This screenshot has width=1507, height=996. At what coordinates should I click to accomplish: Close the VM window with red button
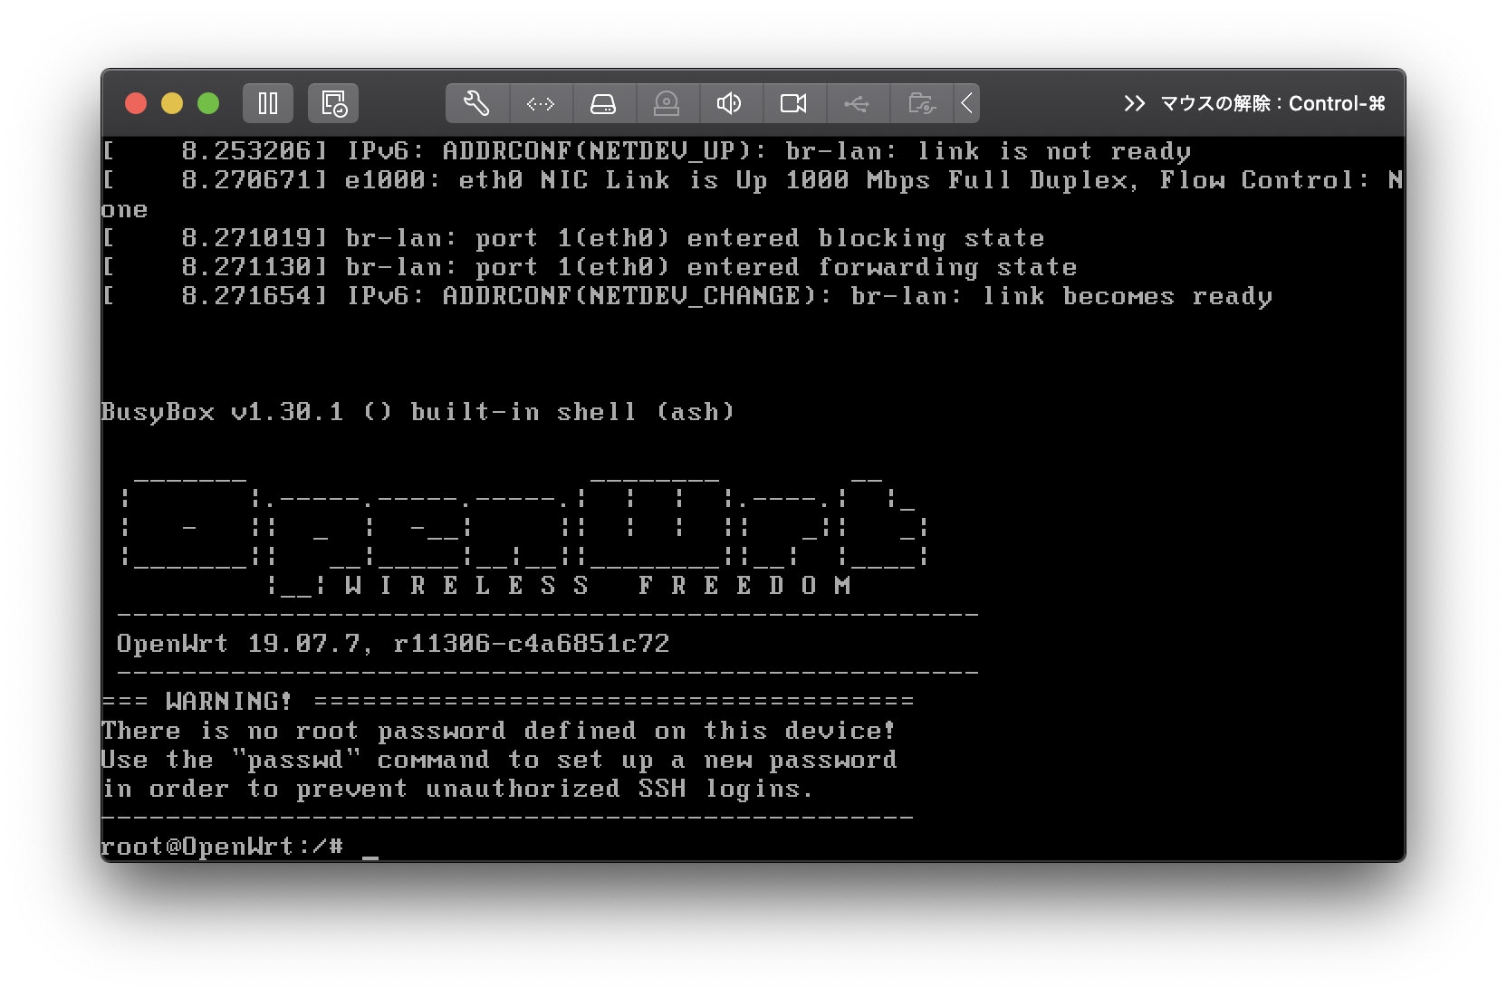click(x=136, y=103)
